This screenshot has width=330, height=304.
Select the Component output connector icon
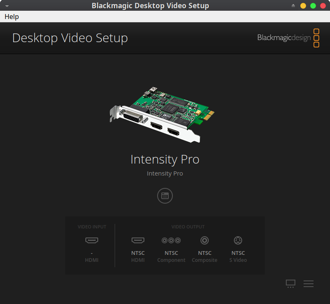(171, 240)
